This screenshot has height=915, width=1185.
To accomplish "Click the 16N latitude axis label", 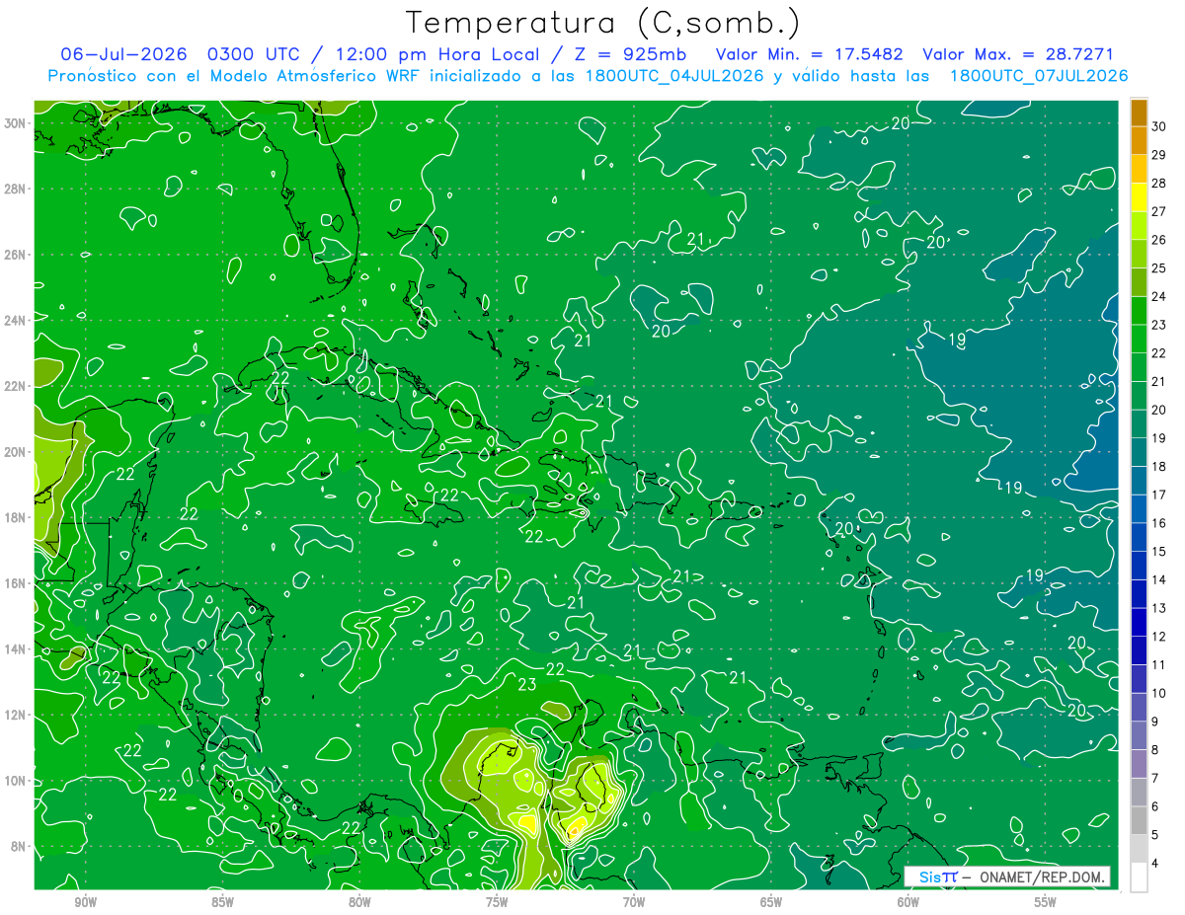I will (15, 583).
